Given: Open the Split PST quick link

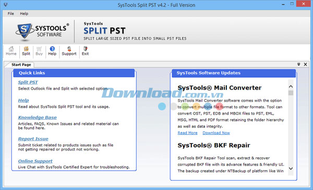Looking at the screenshot, I should point(28,82).
